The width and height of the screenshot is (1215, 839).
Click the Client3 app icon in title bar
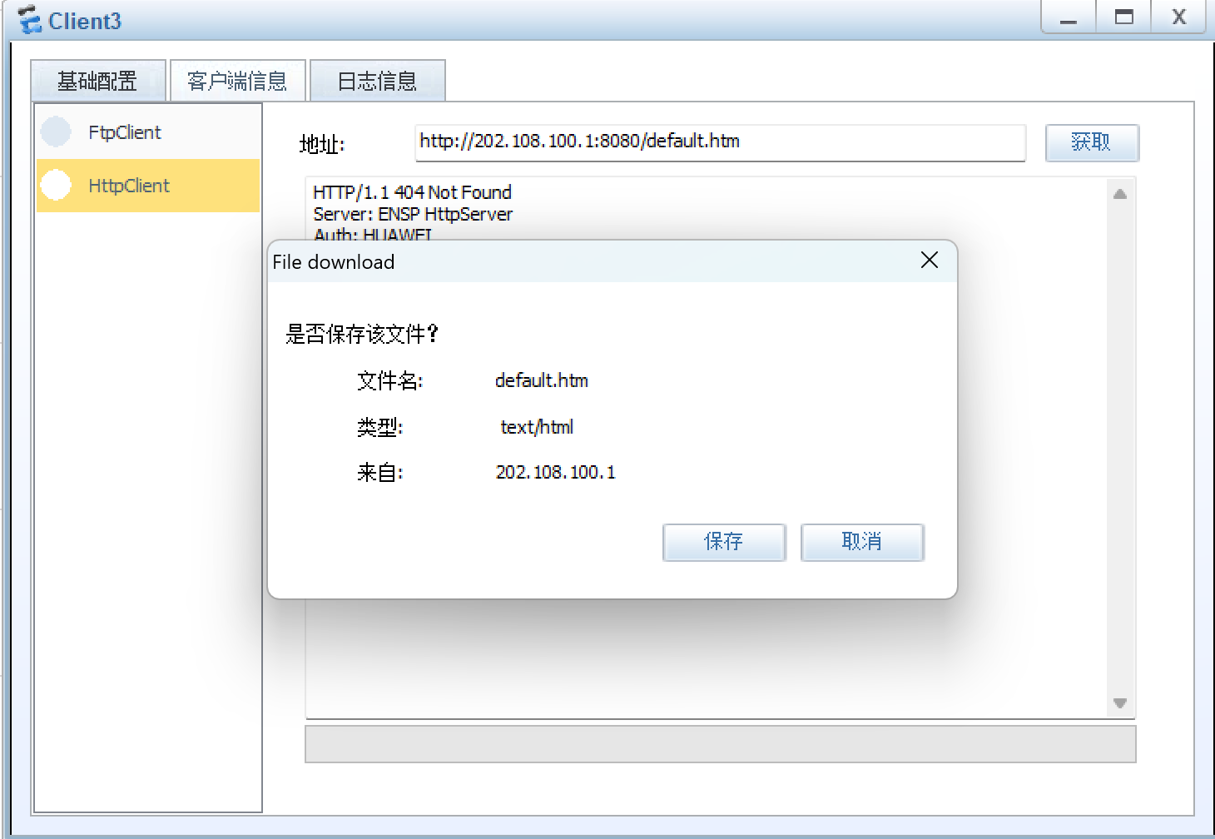click(29, 20)
